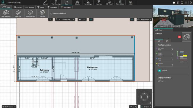Enable Automatic roof detection checkbox
This screenshot has width=193, height=108.
(51, 14)
